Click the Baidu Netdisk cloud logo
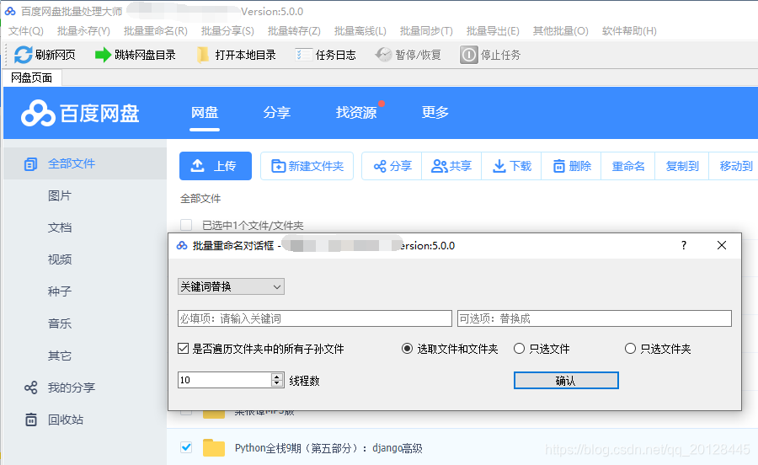Viewport: 758px width, 465px height. pos(38,114)
